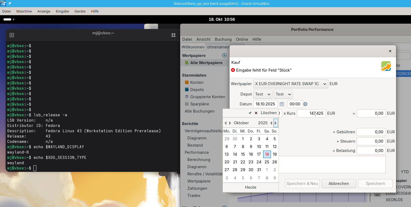Click the Abbrechen button
The image size is (411, 207).
pos(339,184)
